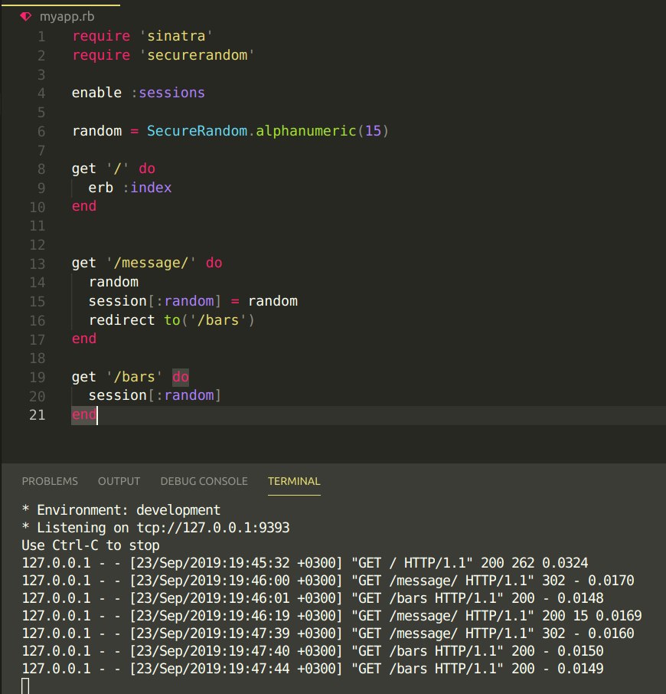Click the :sessions symbol on line 4

point(168,93)
